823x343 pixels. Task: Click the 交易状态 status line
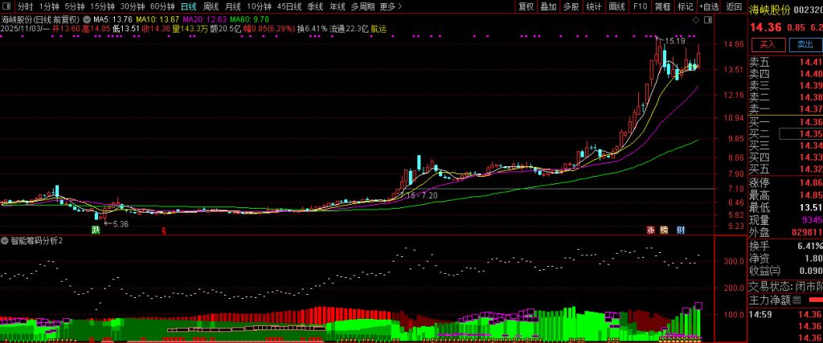(785, 286)
